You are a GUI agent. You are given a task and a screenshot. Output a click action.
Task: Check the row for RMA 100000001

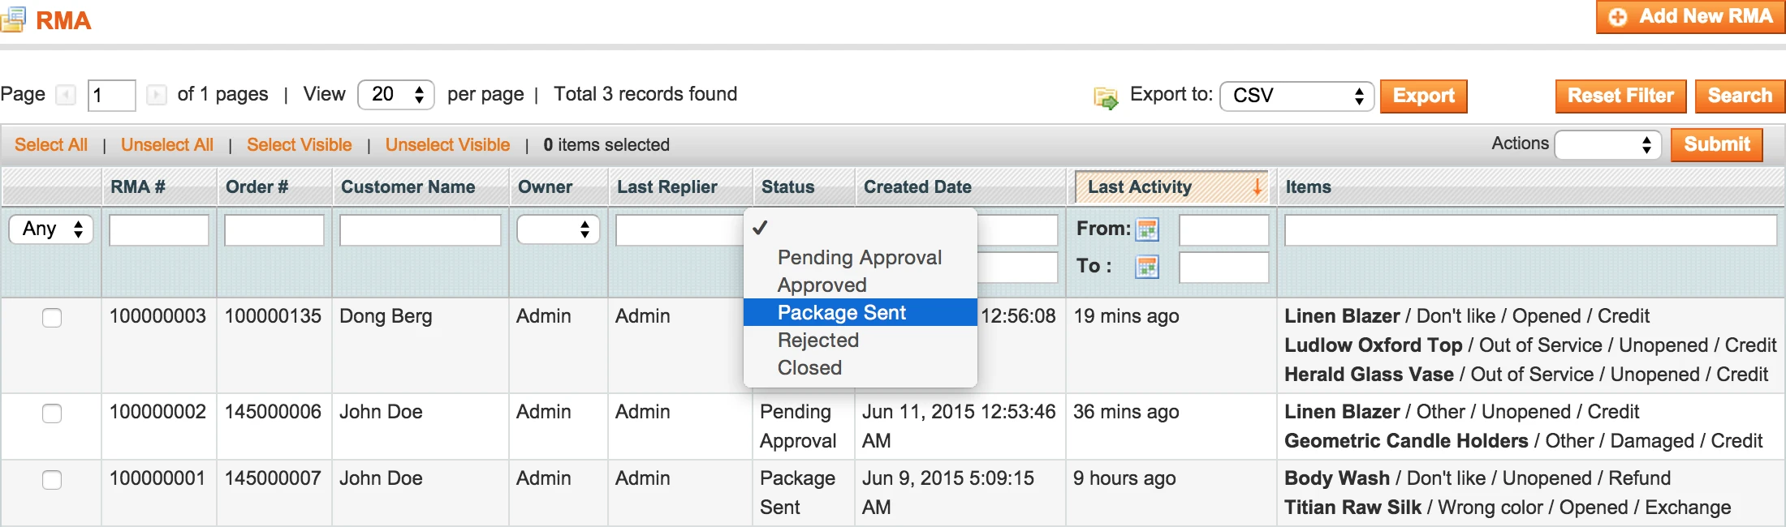(52, 480)
